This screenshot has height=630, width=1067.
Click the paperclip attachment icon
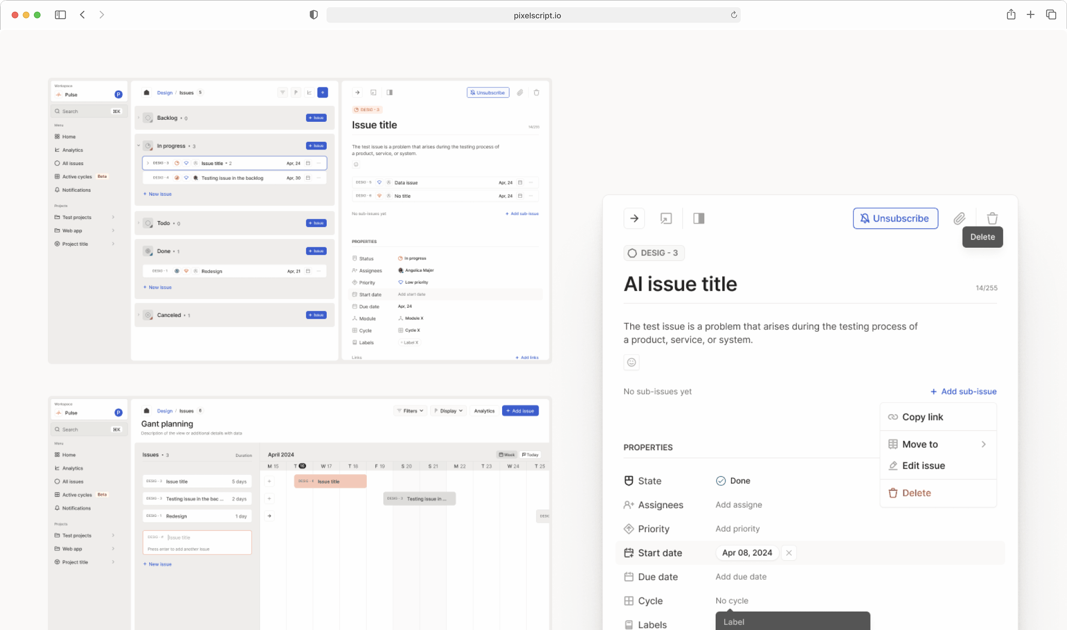(959, 218)
